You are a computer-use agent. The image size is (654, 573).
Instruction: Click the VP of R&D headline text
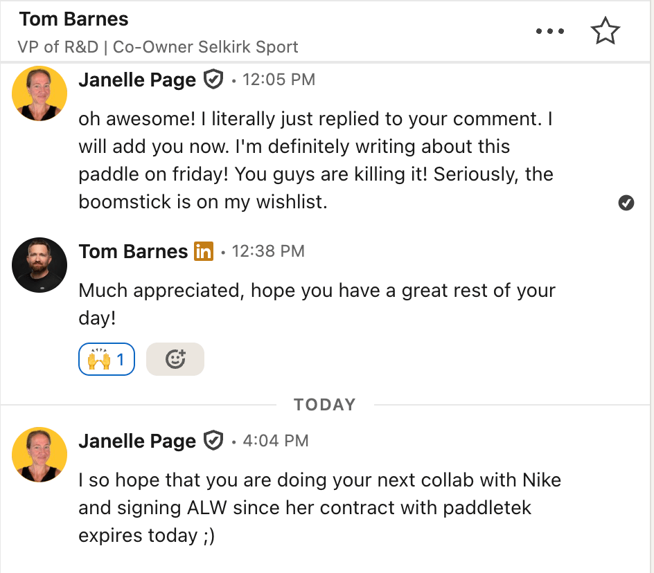pos(159,48)
